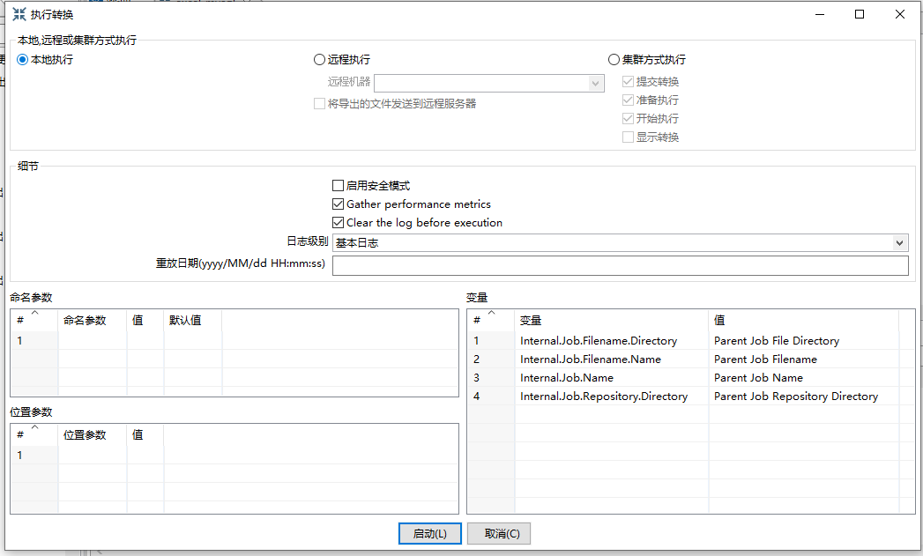The width and height of the screenshot is (923, 556).
Task: Click the 命名参数 column header
Action: 93,320
